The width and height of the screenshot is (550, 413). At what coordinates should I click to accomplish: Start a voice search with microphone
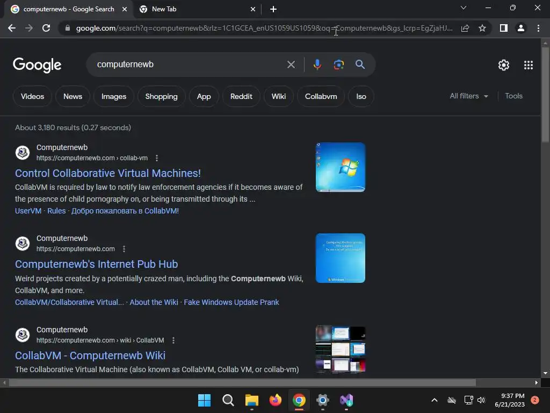pyautogui.click(x=317, y=65)
